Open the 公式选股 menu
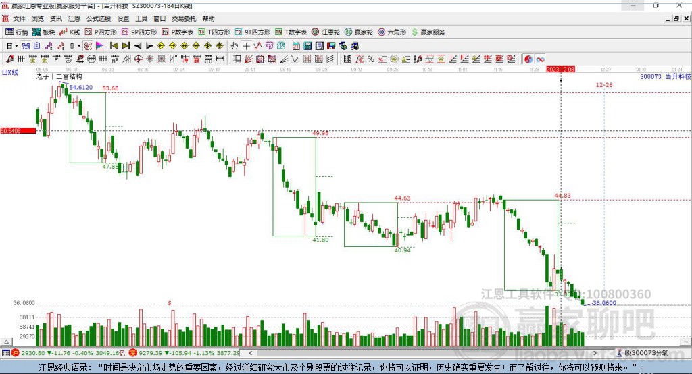This screenshot has width=692, height=374. (99, 18)
